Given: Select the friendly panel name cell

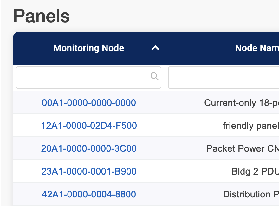Looking at the screenshot, I should (x=250, y=126).
